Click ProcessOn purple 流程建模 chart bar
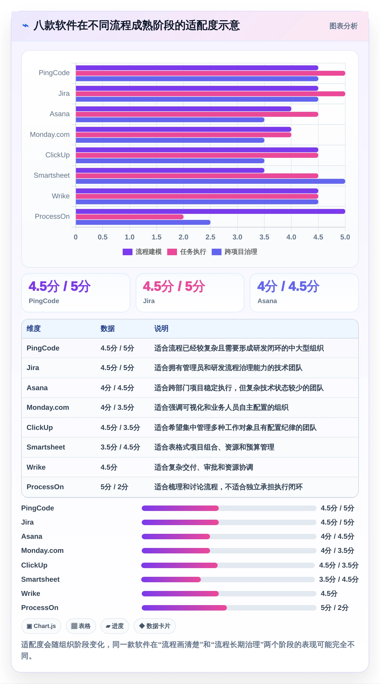The image size is (380, 684). (x=210, y=211)
